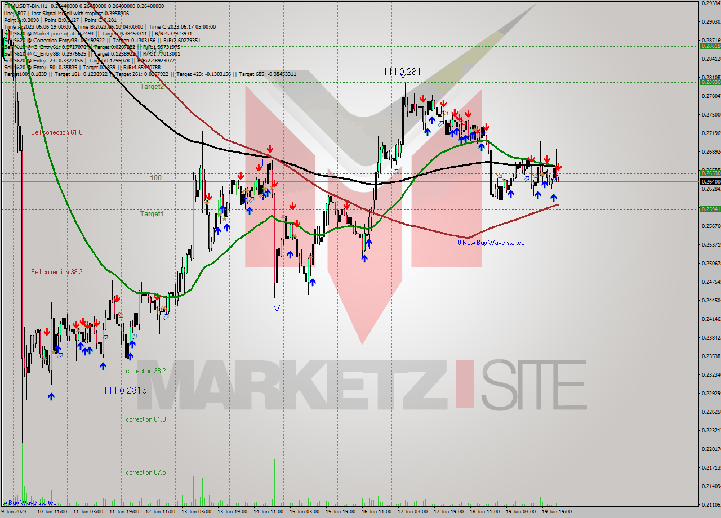The width and height of the screenshot is (721, 518).
Task: Click the blue buy arrow beside 'I V' low
Action: click(x=313, y=282)
